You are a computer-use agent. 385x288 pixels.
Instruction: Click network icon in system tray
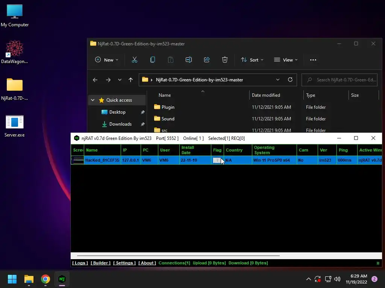[x=328, y=279]
